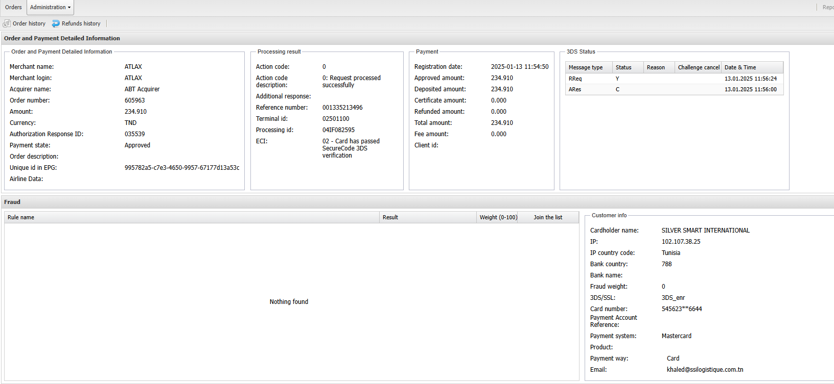The width and height of the screenshot is (834, 384).
Task: Sort 3DS table by Status column
Action: (623, 67)
